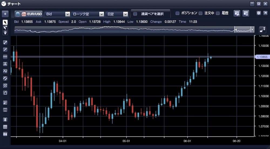
Task: Enable the 履歴 checkbox
Action: tap(218, 13)
